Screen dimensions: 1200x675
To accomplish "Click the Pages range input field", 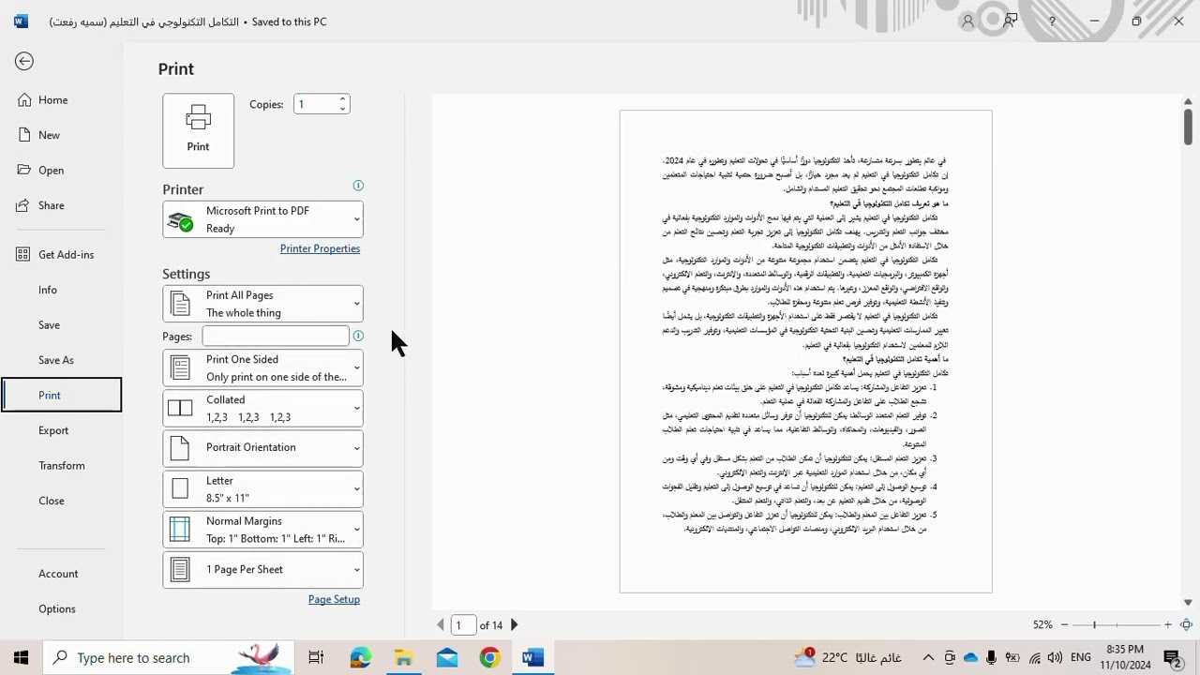I will 276,336.
